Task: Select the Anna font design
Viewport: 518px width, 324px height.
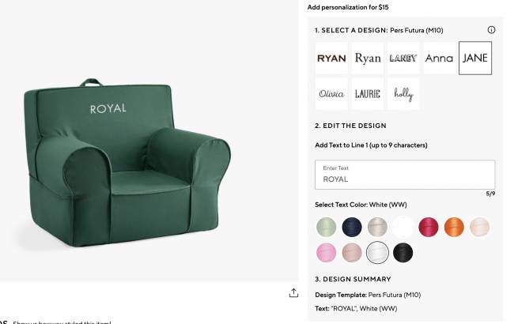Action: tap(439, 58)
